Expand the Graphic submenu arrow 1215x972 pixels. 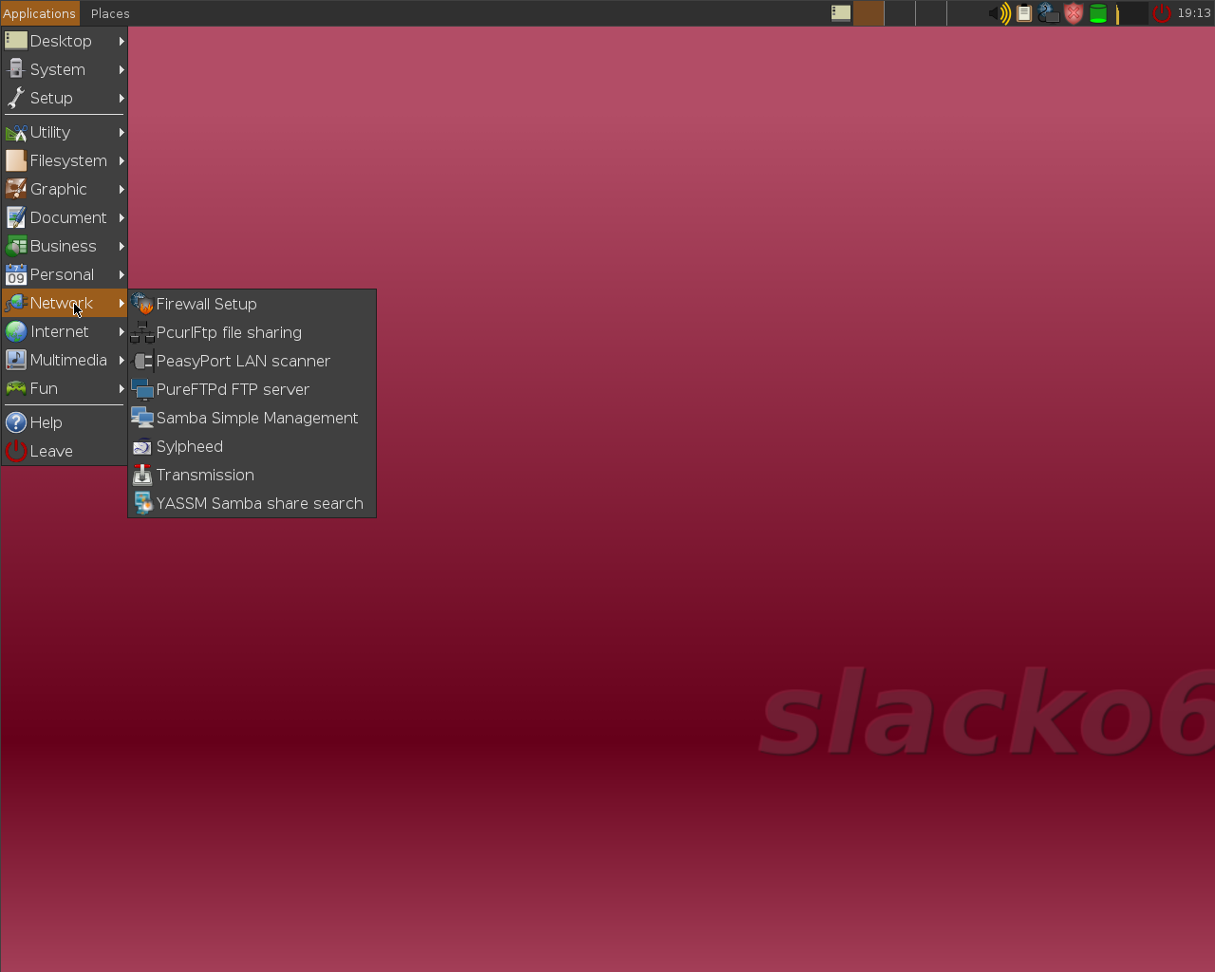tap(121, 189)
